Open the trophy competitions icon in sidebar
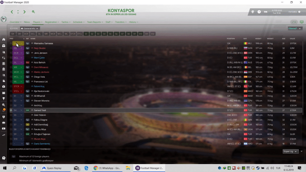The height and width of the screenshot is (172, 306). click(3, 99)
